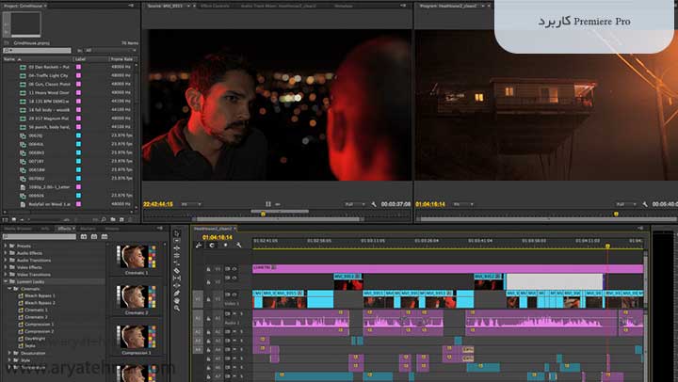Toggle the V1 source patch button

[x=198, y=298]
